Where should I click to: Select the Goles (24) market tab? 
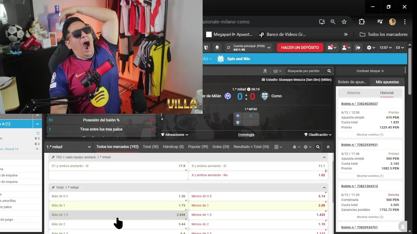click(221, 147)
